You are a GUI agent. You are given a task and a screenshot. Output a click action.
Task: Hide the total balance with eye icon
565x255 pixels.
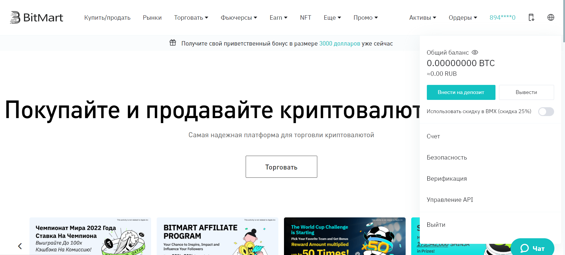click(x=475, y=52)
